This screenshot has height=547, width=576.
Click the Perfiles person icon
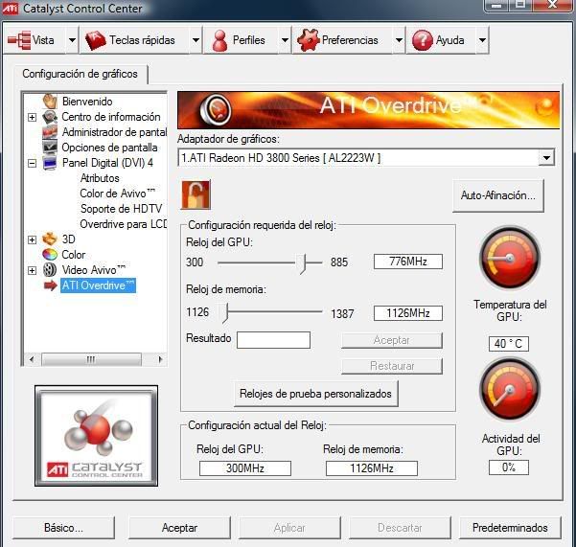point(219,40)
